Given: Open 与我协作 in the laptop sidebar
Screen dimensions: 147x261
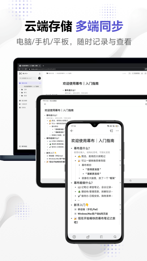Looking at the screenshot, I should pos(24,104).
